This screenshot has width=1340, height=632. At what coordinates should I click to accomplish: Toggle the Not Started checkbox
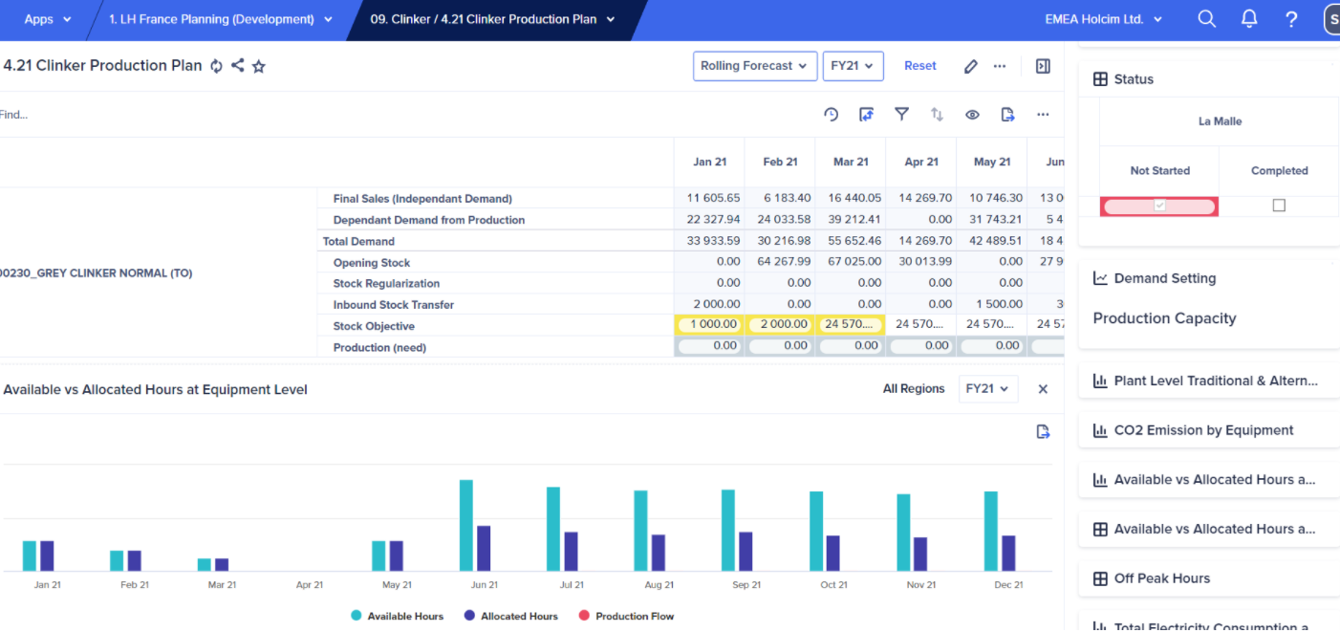pos(1159,206)
